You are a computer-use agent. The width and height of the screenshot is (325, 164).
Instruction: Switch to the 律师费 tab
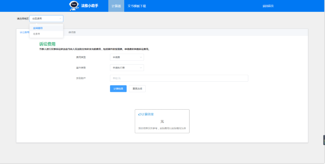(x=72, y=32)
